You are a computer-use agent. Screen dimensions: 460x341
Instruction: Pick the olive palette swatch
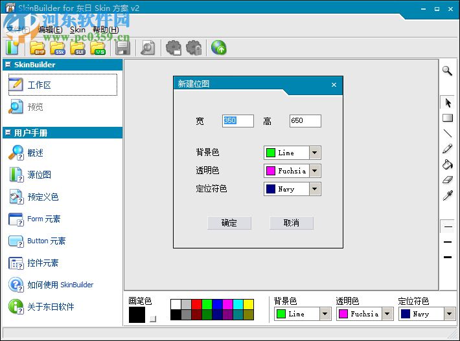249,314
